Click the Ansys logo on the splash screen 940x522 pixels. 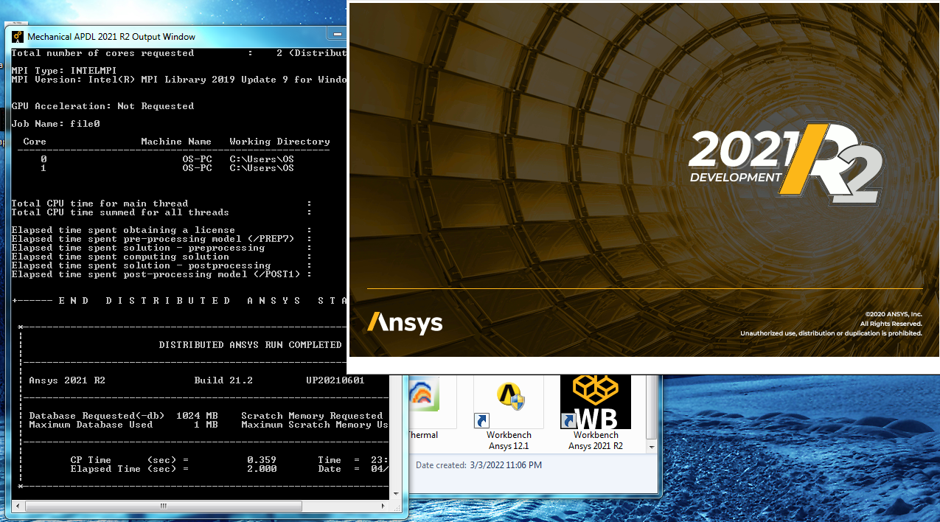pyautogui.click(x=405, y=323)
